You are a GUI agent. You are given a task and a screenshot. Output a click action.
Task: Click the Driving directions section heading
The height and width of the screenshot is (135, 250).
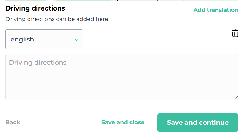coord(35,8)
